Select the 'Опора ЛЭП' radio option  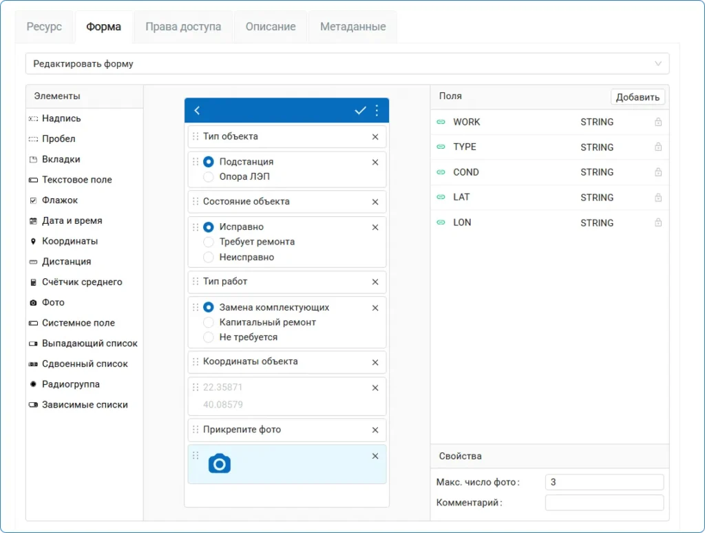(x=209, y=177)
